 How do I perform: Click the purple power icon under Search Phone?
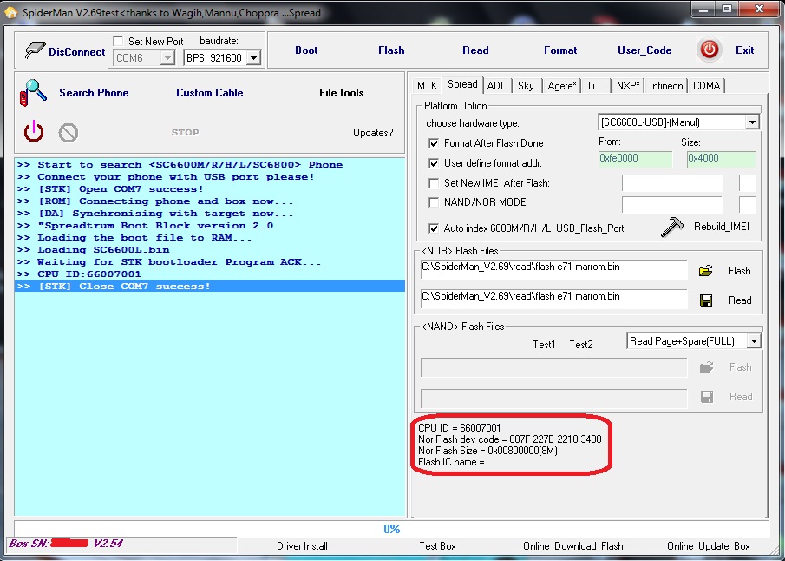[x=34, y=132]
